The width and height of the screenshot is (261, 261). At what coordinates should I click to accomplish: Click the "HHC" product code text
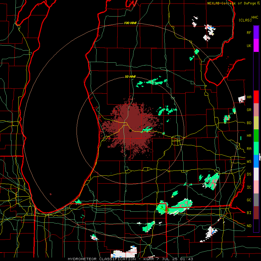coord(255,17)
